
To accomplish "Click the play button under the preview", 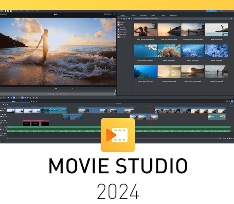I will (x=57, y=94).
